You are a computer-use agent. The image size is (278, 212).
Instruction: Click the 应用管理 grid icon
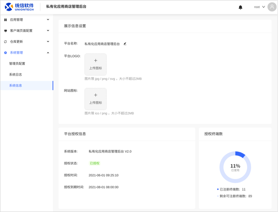coord(6,20)
